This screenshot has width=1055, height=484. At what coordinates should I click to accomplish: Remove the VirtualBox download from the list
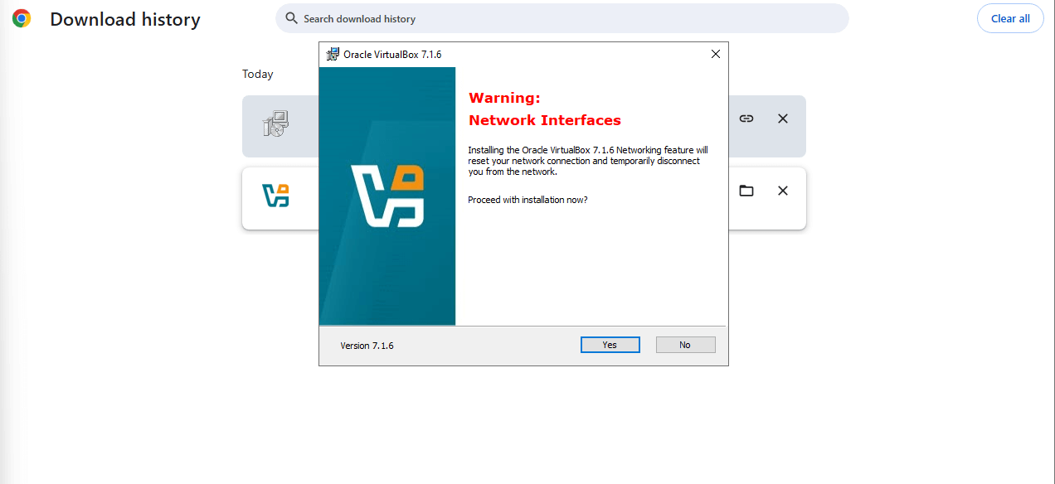click(x=782, y=191)
